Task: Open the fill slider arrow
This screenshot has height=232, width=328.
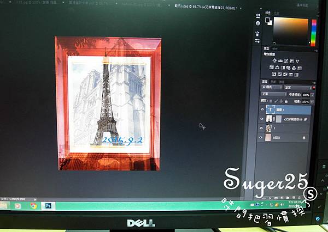Action: click(312, 102)
